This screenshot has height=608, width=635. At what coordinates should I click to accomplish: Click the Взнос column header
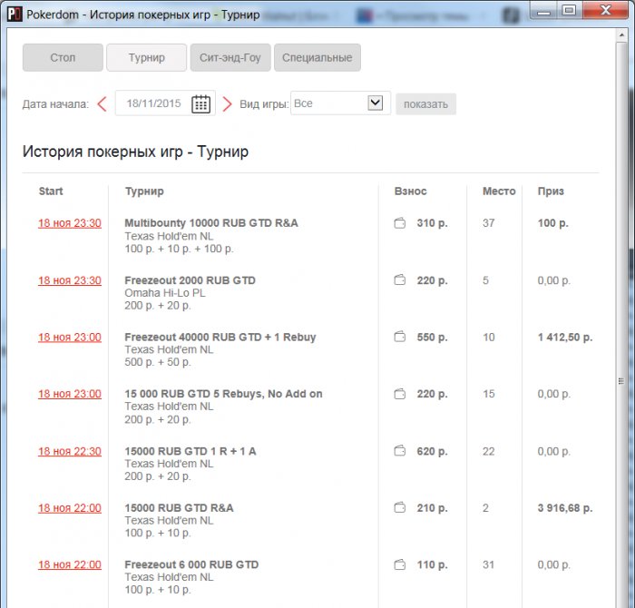410,191
